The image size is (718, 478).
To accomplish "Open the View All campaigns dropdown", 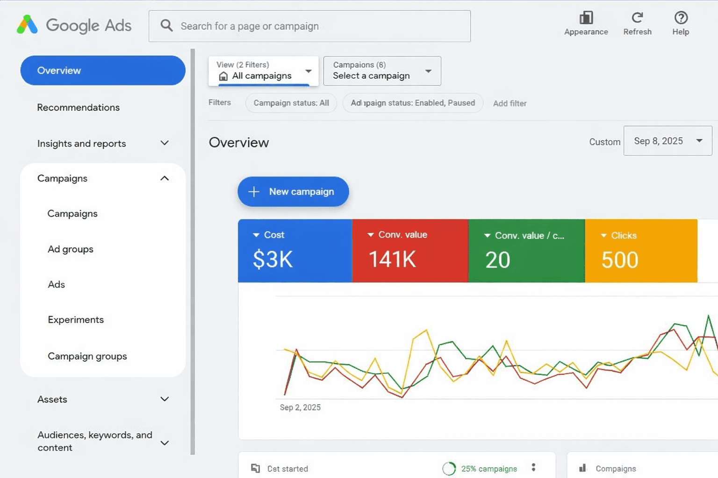I will point(264,71).
